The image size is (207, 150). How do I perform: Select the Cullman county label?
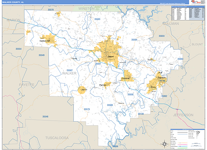coord(170,24)
